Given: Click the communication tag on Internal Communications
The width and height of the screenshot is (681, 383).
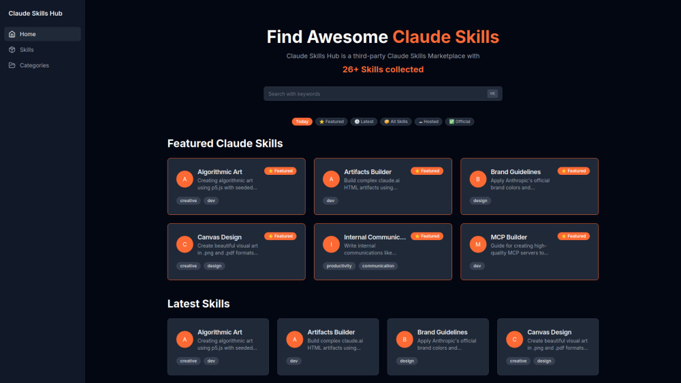Looking at the screenshot, I should click(378, 266).
